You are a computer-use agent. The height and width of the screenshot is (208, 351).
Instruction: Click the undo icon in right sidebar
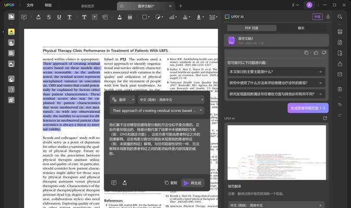point(340,105)
